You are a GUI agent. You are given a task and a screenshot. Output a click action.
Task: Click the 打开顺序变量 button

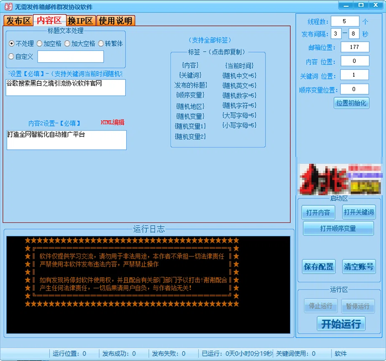[338, 228]
